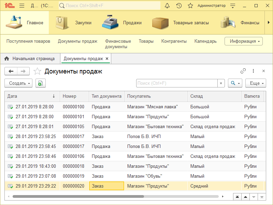
Task: Open the Товарные запасы section
Action: 191,23
